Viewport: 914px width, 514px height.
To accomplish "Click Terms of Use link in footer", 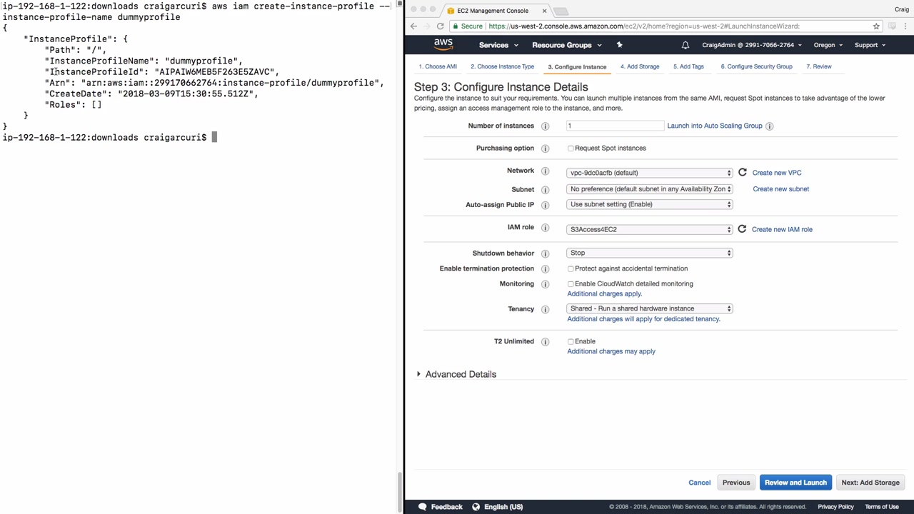I will click(882, 507).
